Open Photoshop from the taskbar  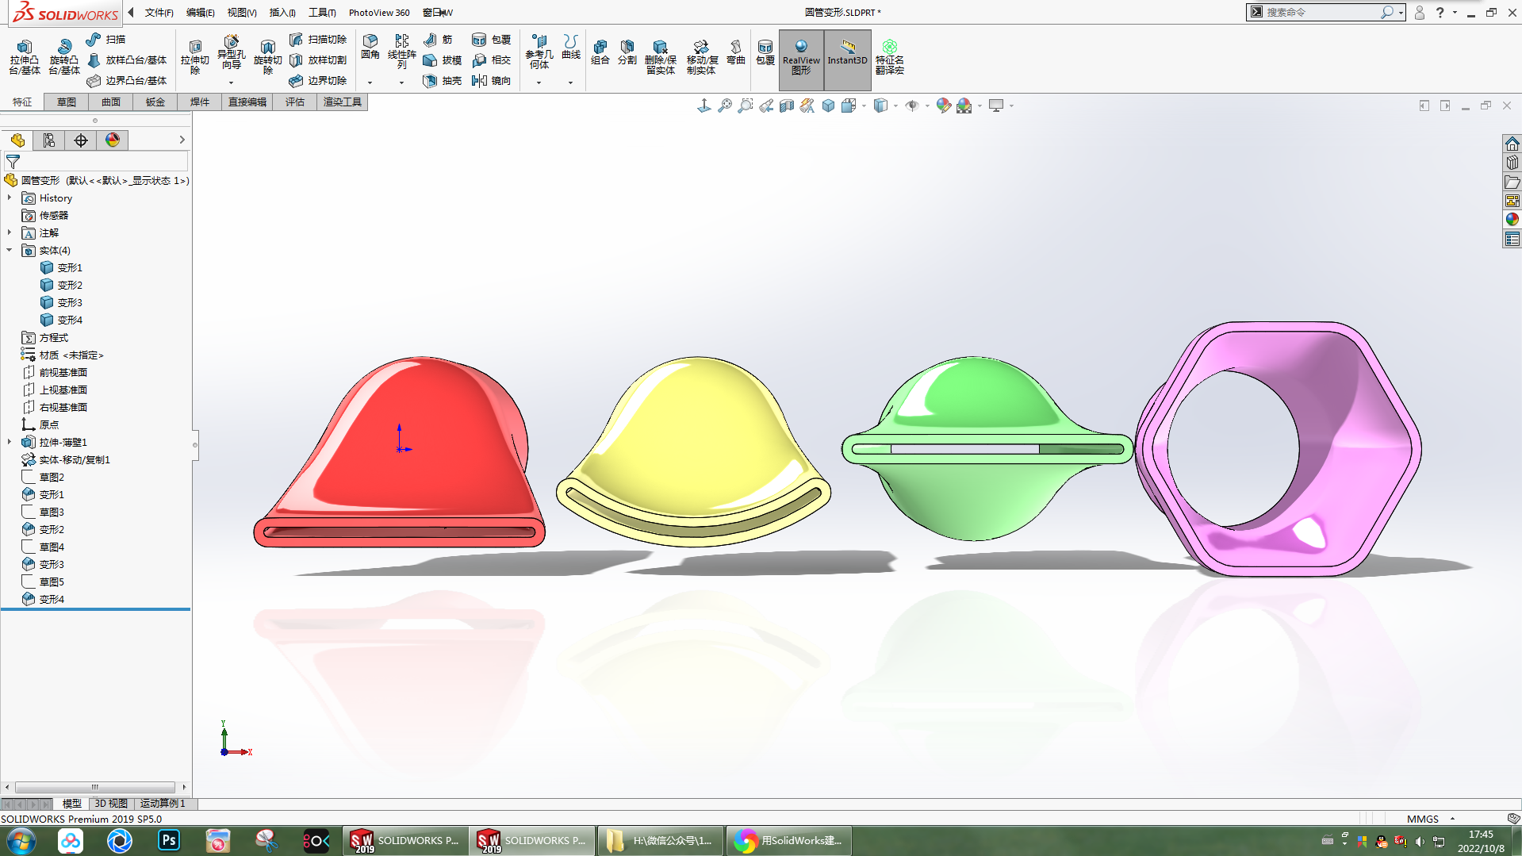tap(169, 840)
